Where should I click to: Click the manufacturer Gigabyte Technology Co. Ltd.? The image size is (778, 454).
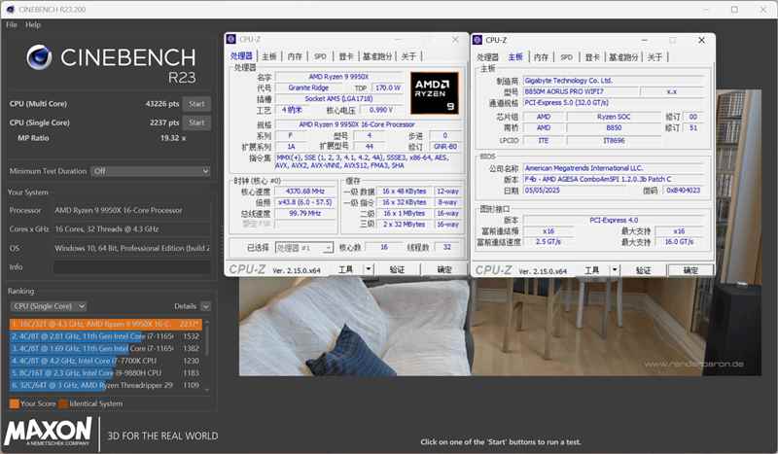tap(614, 81)
